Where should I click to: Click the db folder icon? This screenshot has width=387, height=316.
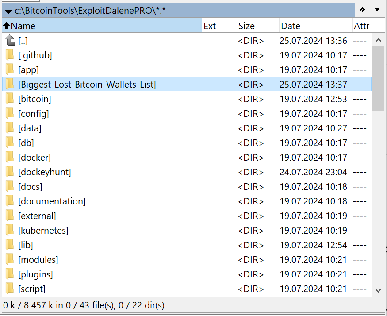click(x=10, y=143)
